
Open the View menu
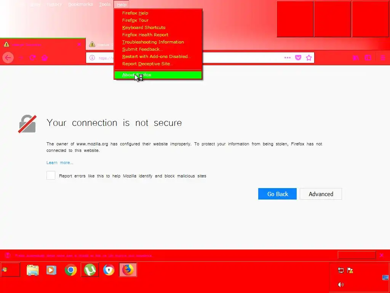point(35,5)
